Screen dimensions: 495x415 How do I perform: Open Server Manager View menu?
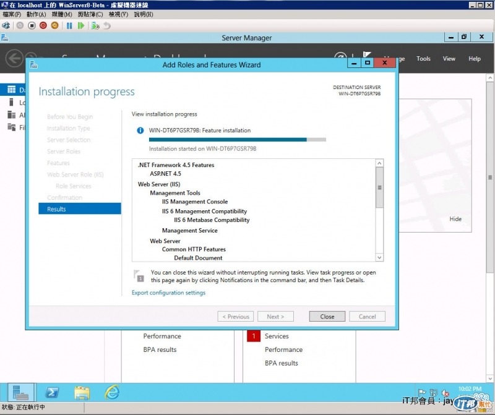coord(449,59)
